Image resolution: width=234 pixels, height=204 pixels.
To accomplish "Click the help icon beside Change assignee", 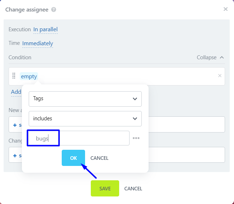I will [53, 10].
